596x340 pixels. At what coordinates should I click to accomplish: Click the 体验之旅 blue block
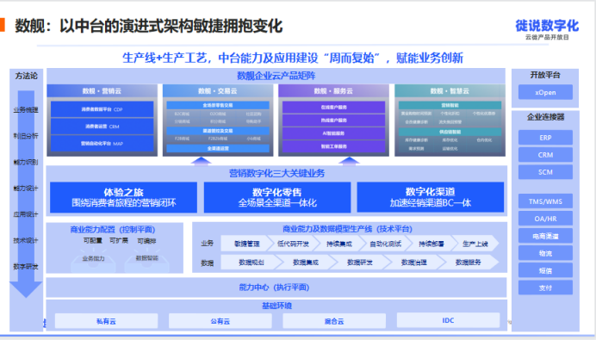pos(123,197)
